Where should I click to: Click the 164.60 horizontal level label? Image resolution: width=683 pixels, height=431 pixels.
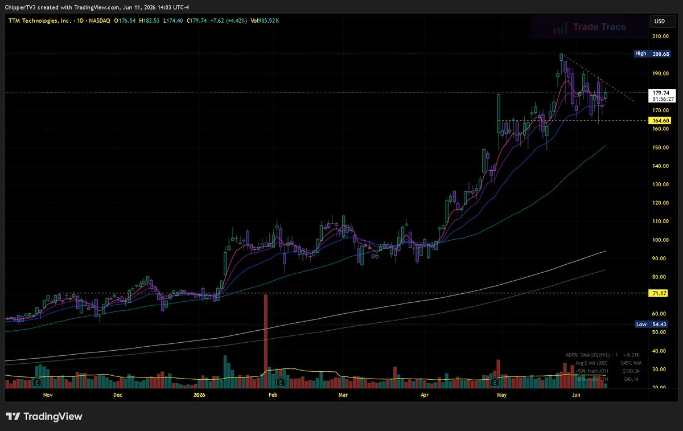[x=660, y=120]
